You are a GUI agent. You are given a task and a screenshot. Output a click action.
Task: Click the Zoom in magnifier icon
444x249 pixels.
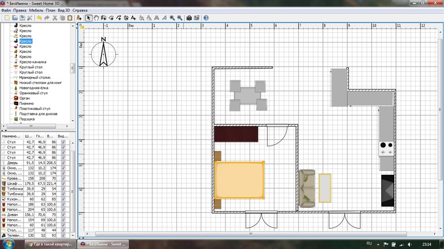(171, 18)
